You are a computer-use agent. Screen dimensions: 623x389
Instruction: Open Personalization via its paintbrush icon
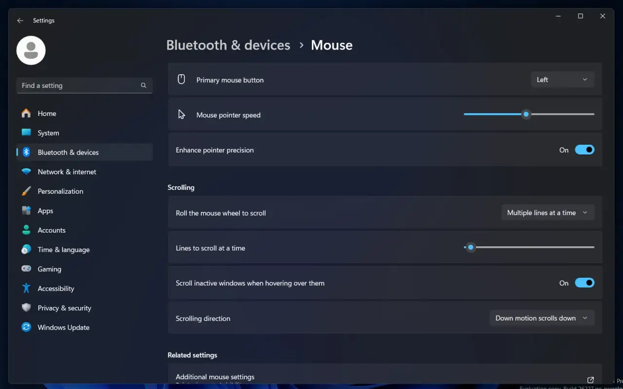click(26, 191)
